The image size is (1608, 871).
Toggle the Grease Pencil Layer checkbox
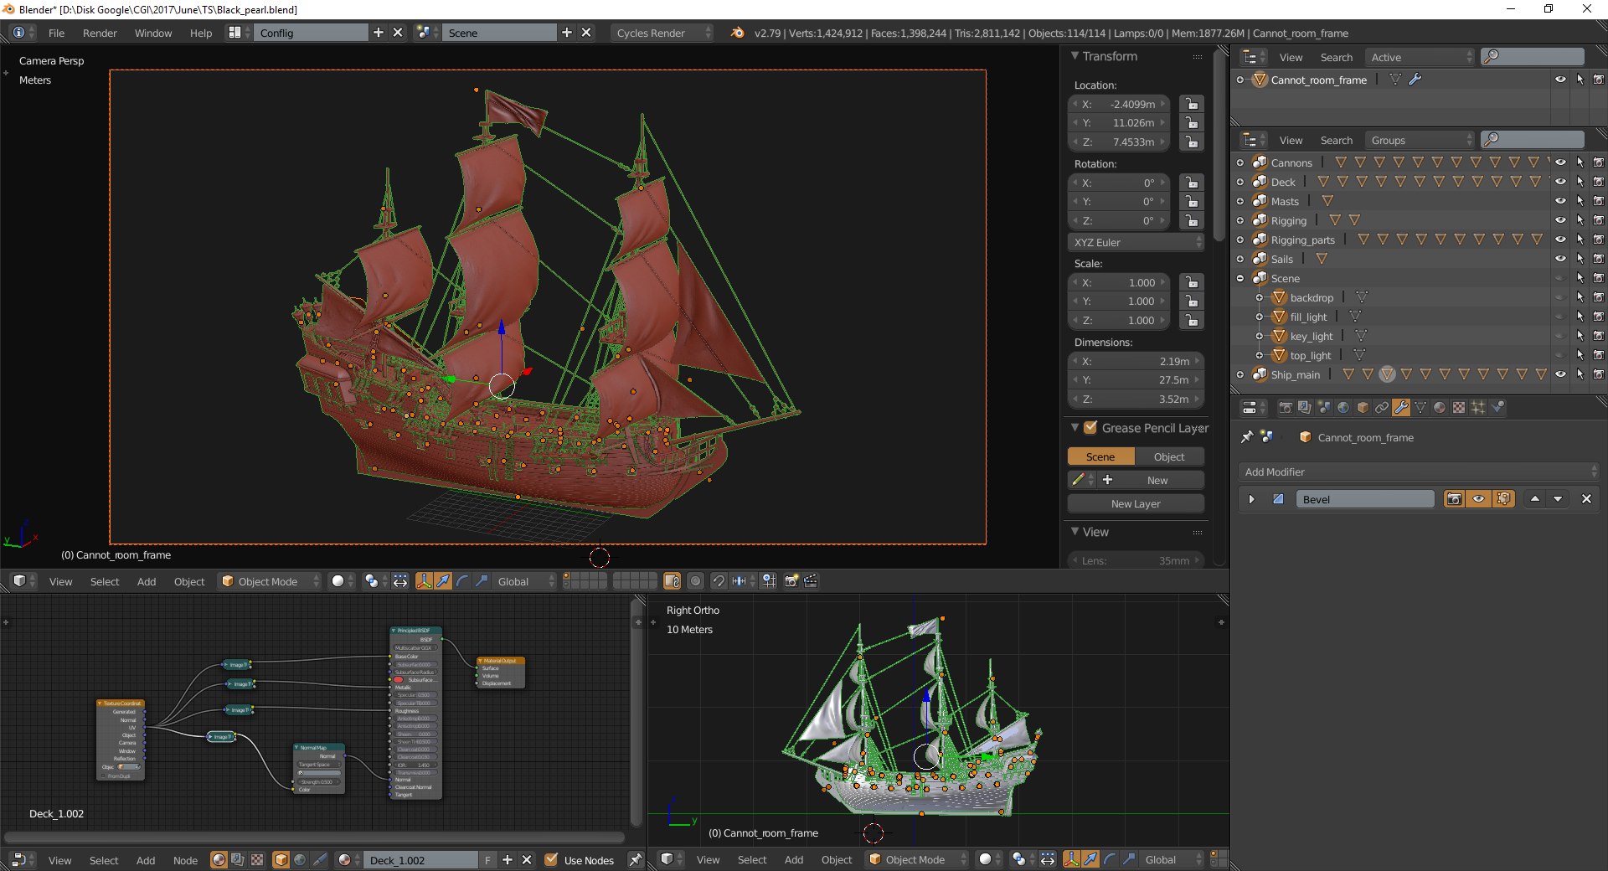point(1090,428)
